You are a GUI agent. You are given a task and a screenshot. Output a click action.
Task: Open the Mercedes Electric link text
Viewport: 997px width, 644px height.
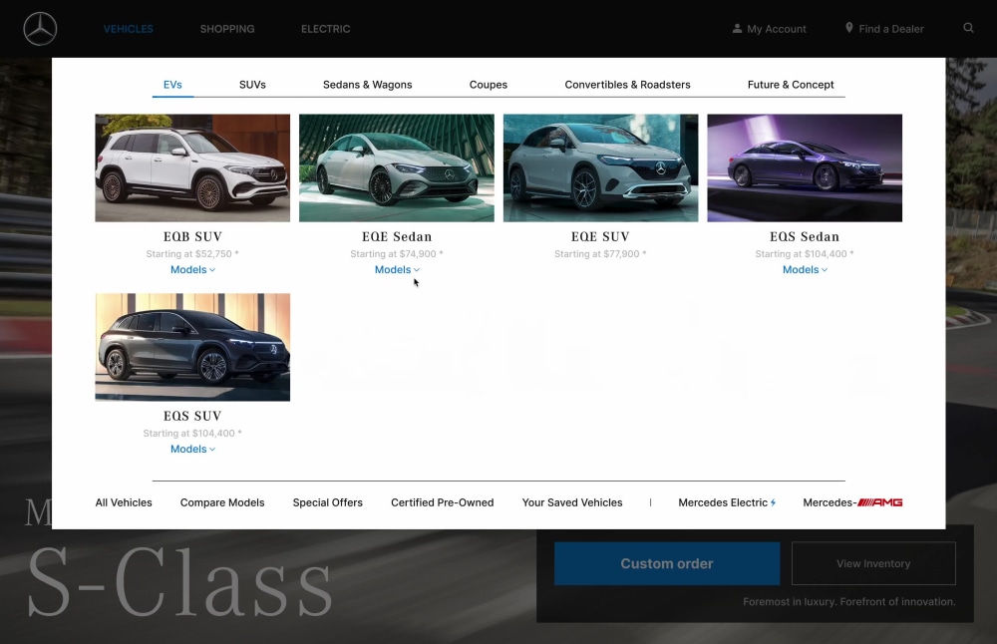tap(723, 502)
